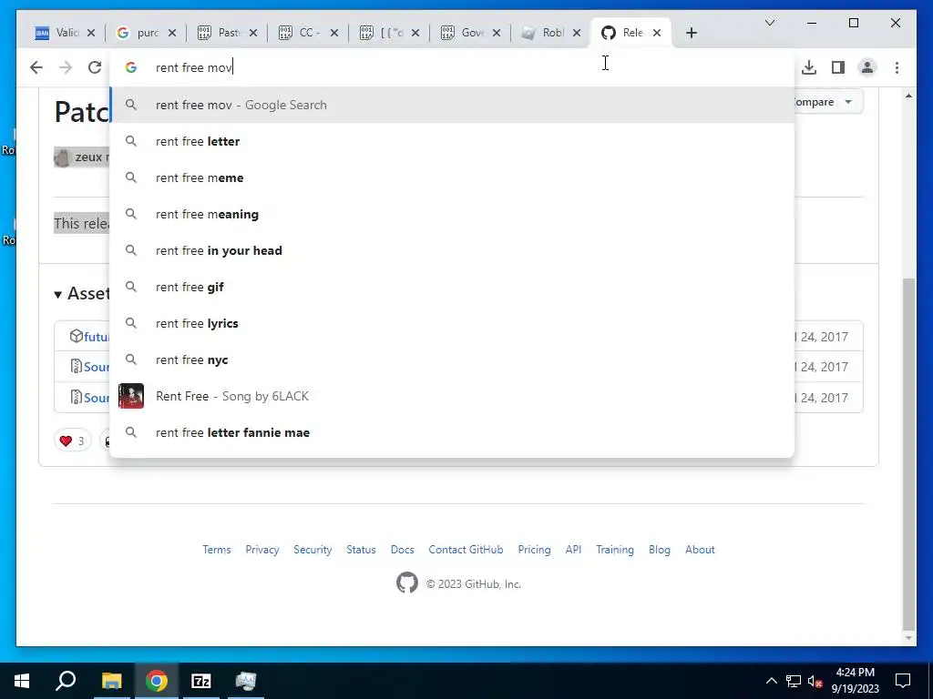Open the Terms footer link
Viewport: 933px width, 699px height.
(x=217, y=550)
